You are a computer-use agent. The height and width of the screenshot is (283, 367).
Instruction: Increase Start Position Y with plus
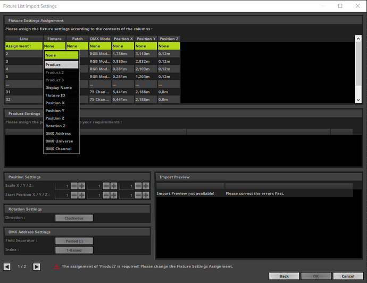pyautogui.click(x=114, y=195)
